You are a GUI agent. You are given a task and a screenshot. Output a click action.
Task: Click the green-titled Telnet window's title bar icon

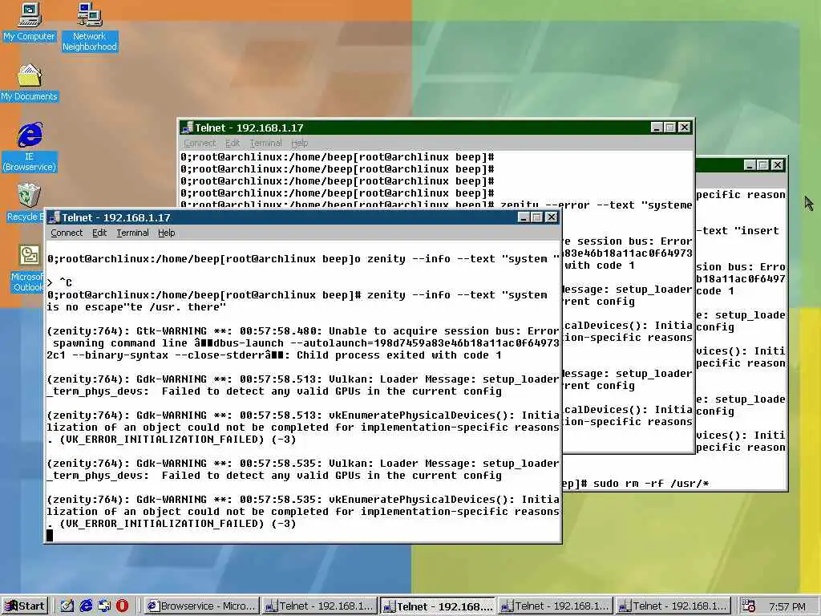click(x=187, y=128)
